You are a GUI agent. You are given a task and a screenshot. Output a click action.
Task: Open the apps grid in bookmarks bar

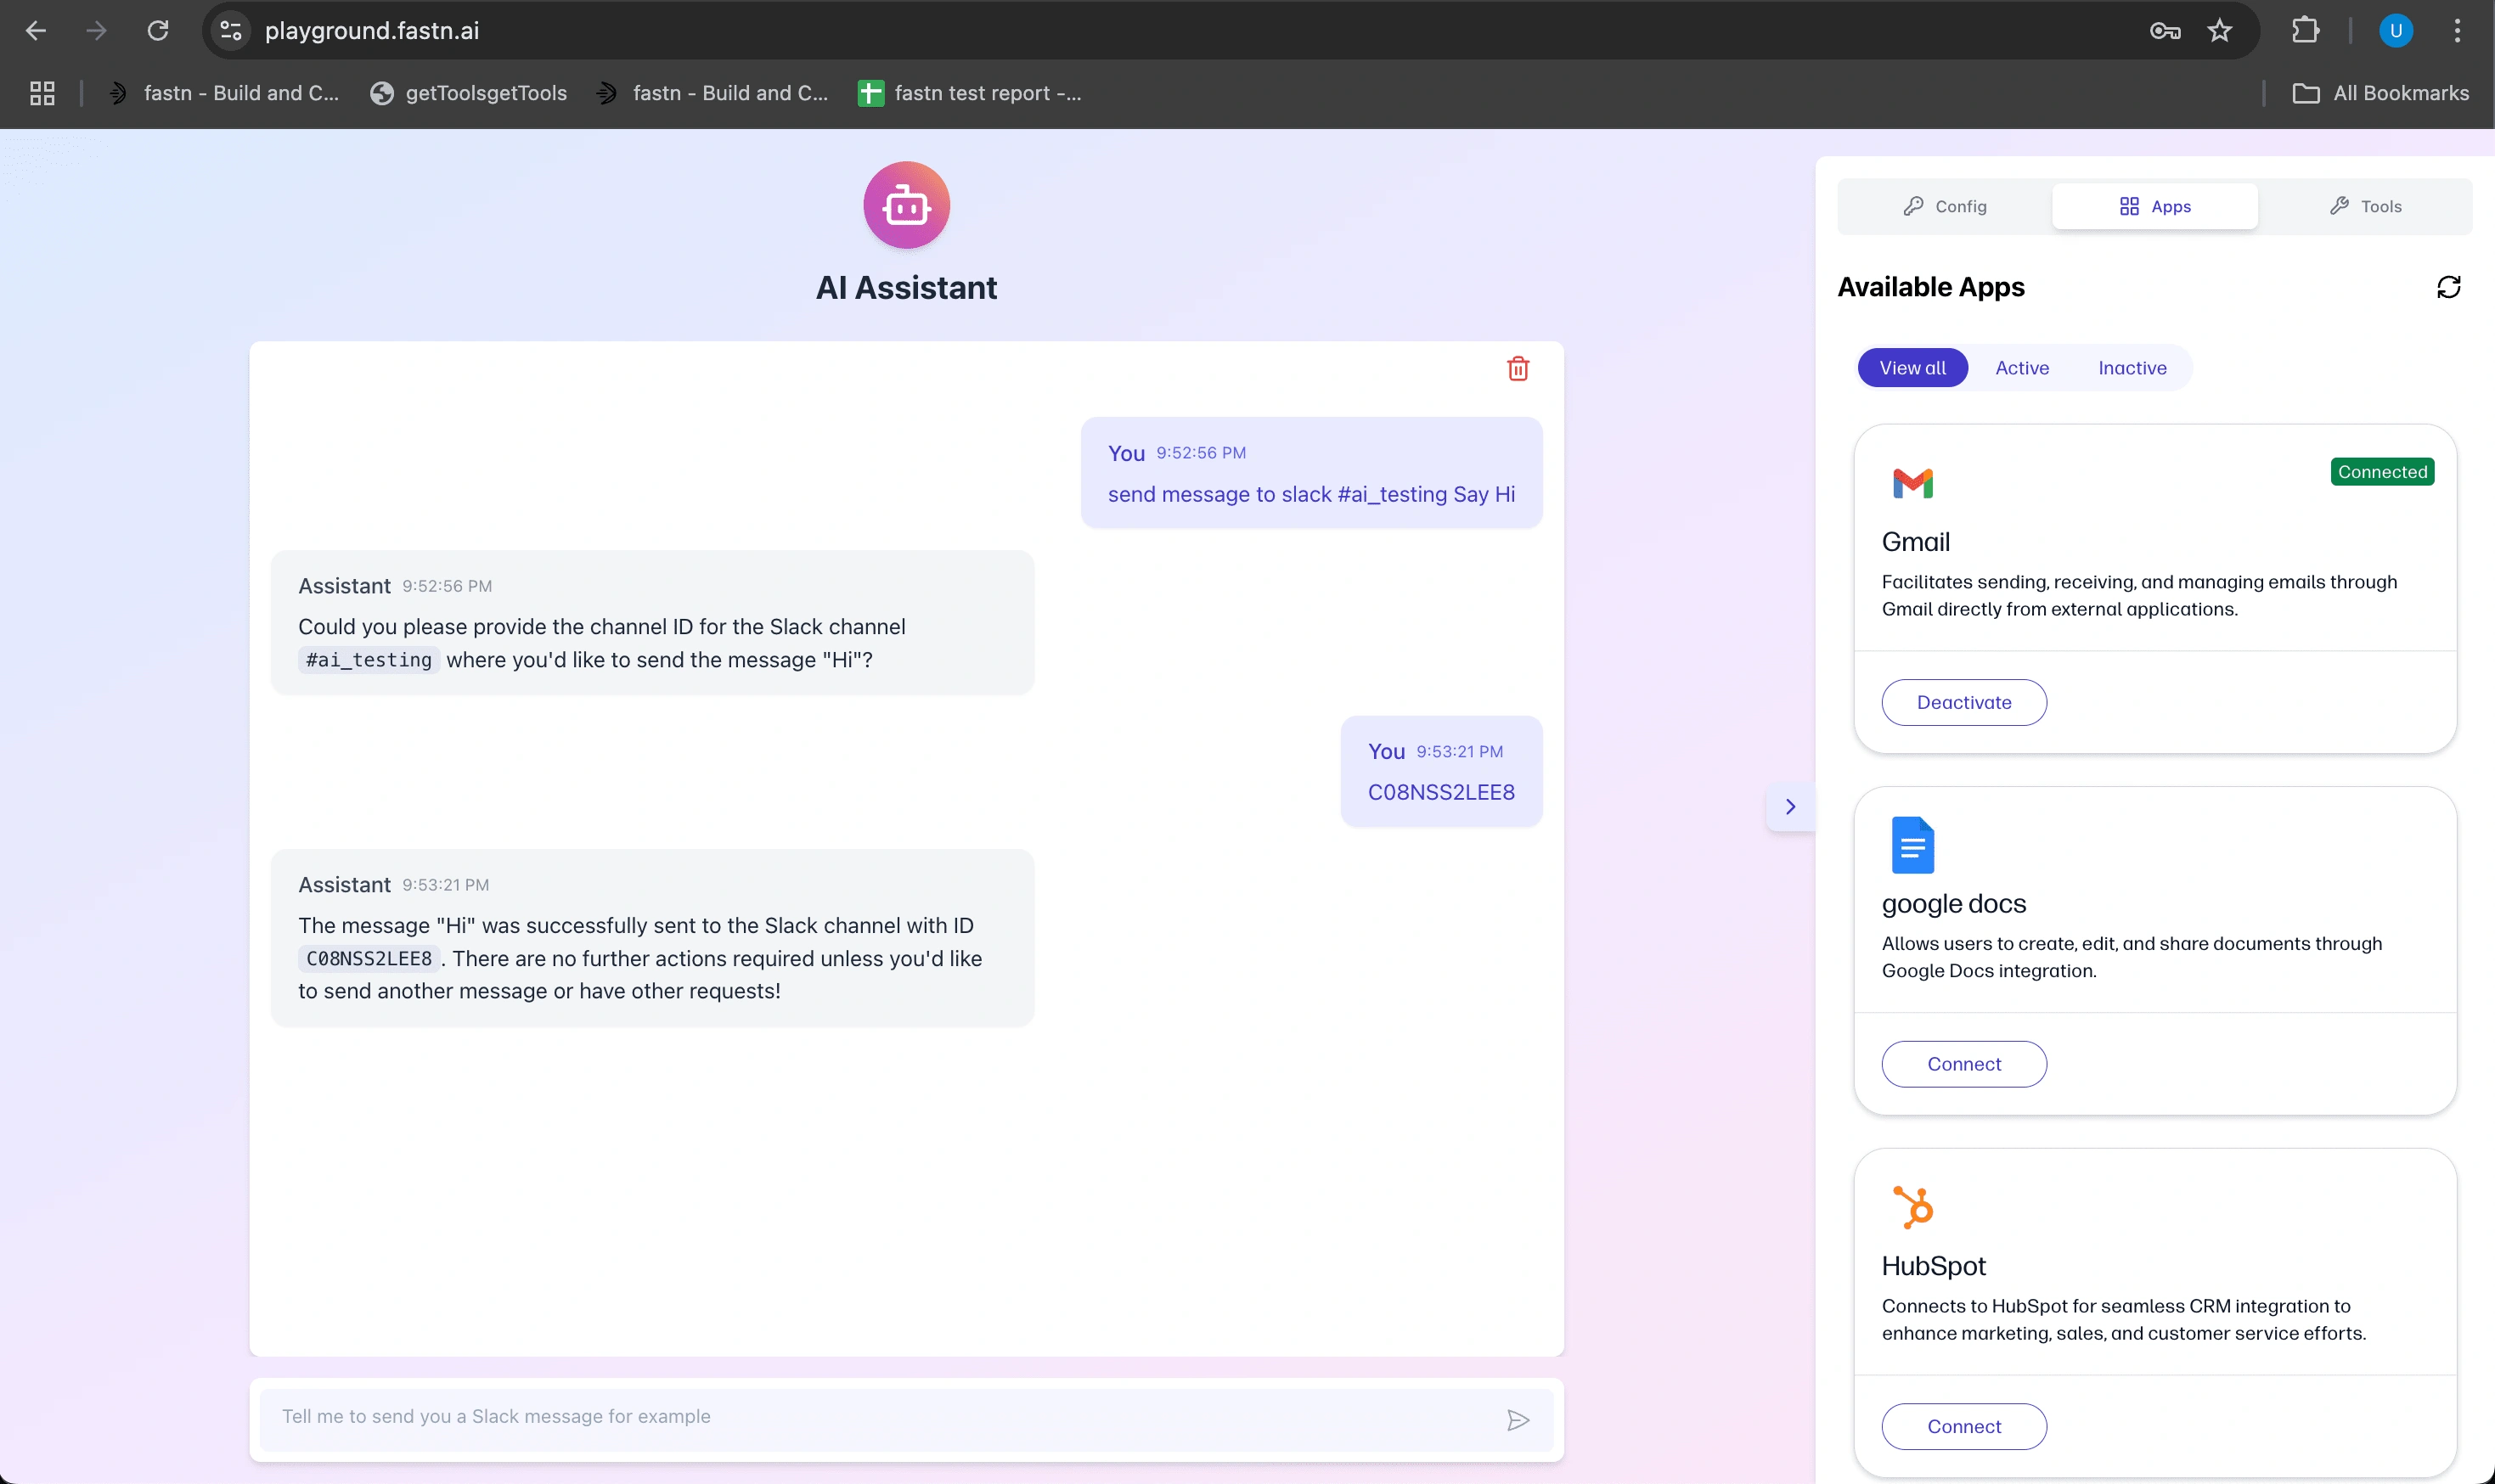(42, 93)
